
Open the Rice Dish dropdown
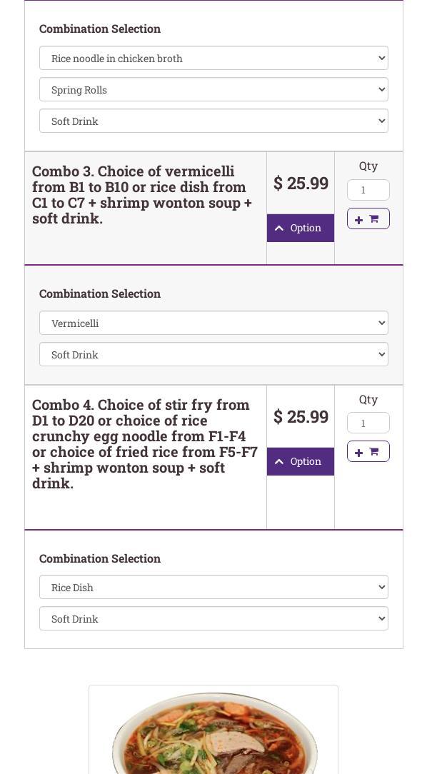pyautogui.click(x=214, y=588)
